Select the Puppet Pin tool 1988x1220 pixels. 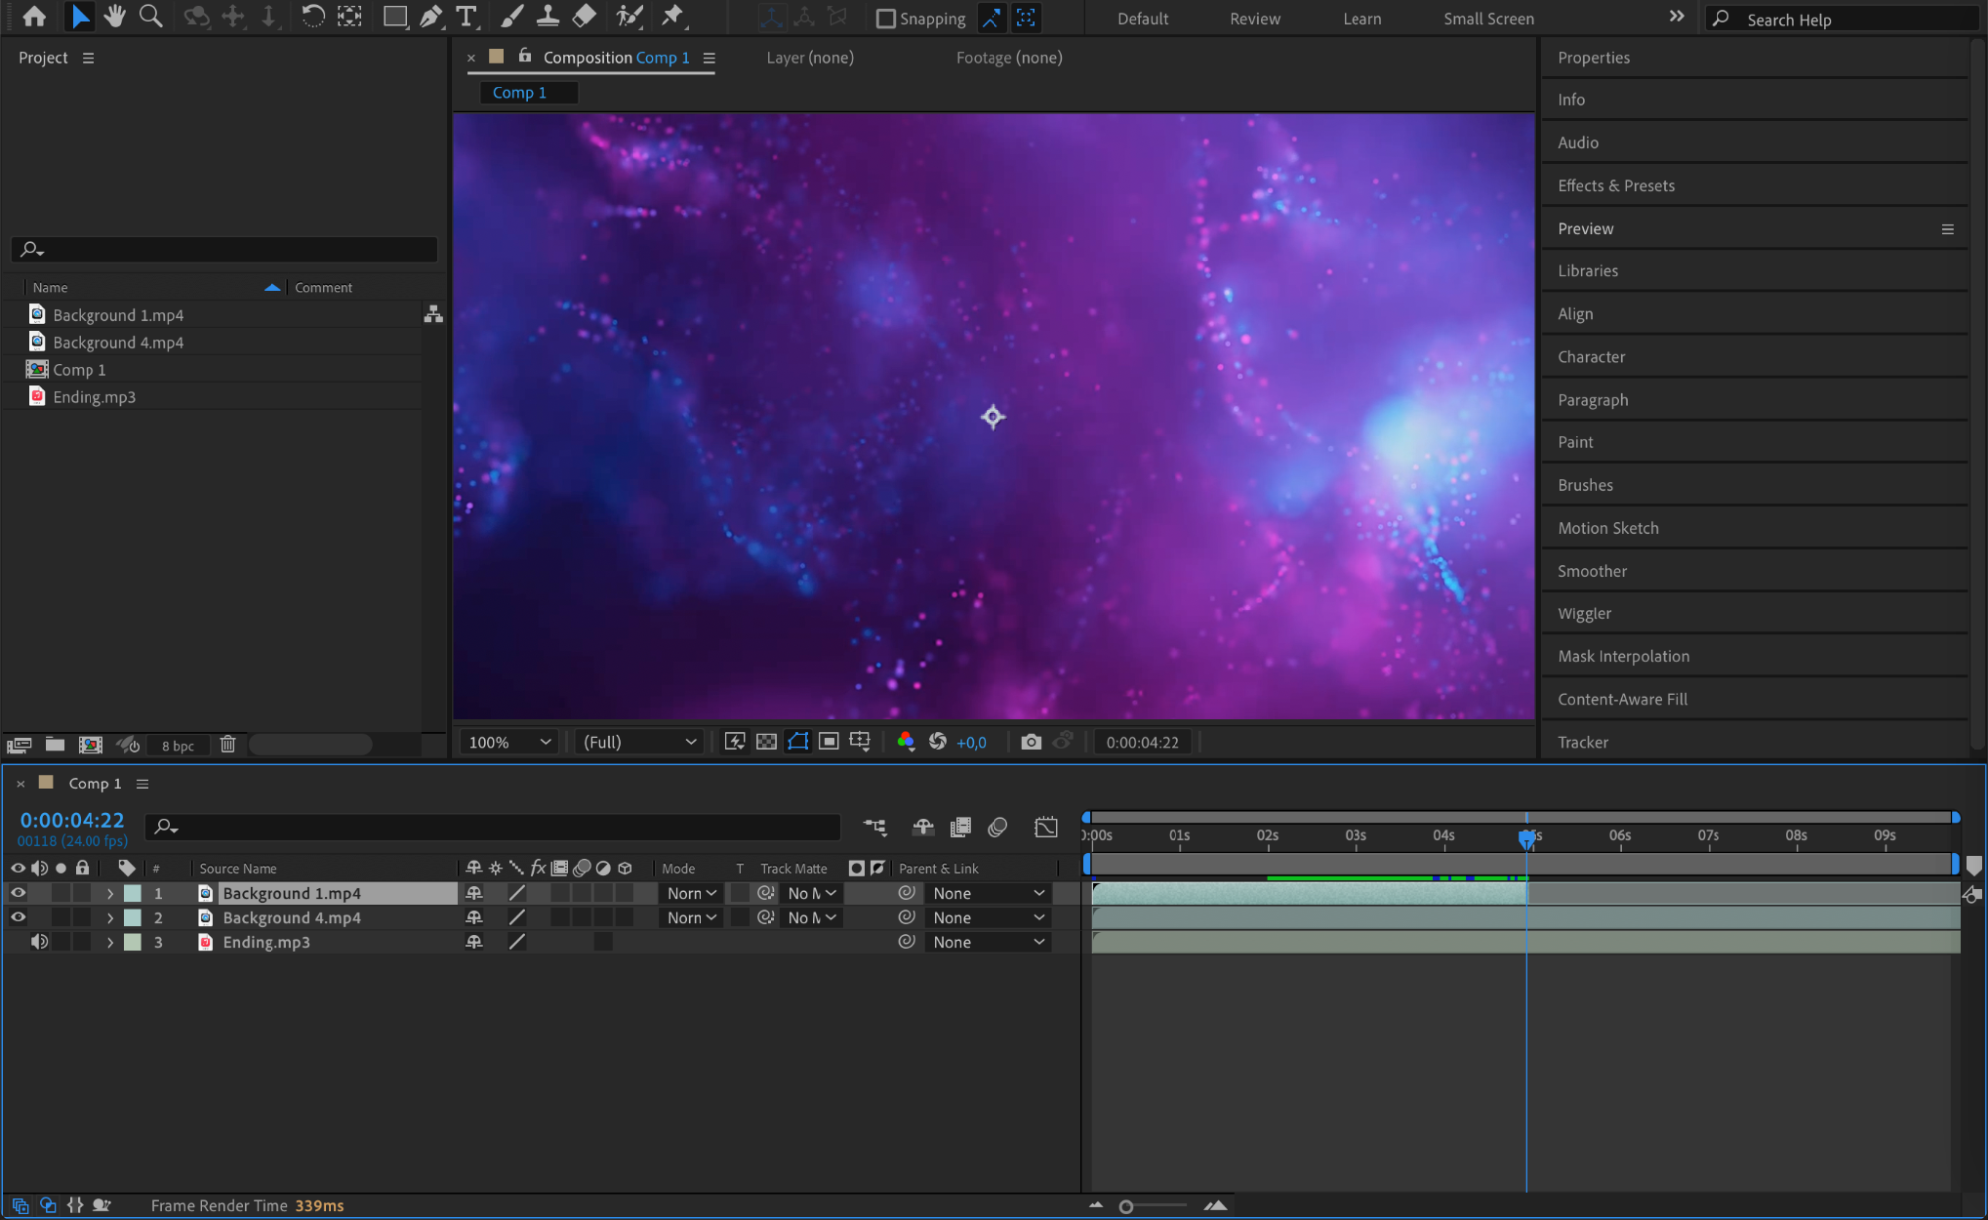click(x=673, y=16)
